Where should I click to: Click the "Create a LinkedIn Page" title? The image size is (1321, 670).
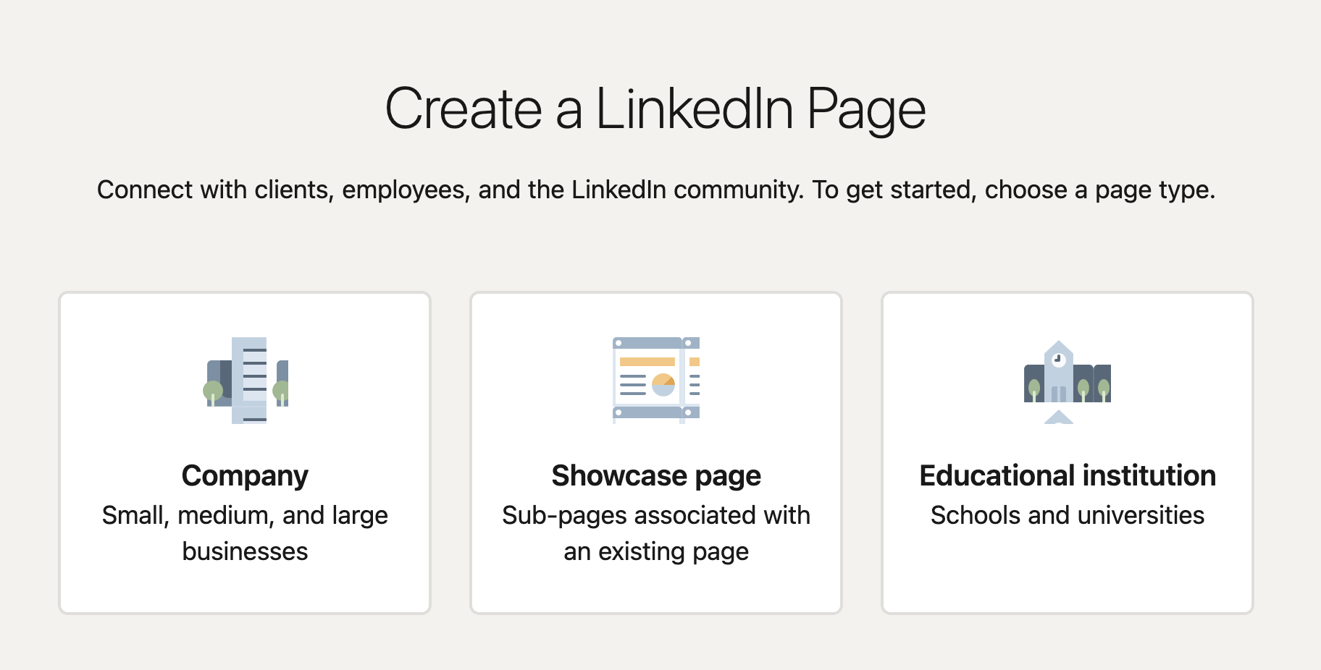pos(655,109)
